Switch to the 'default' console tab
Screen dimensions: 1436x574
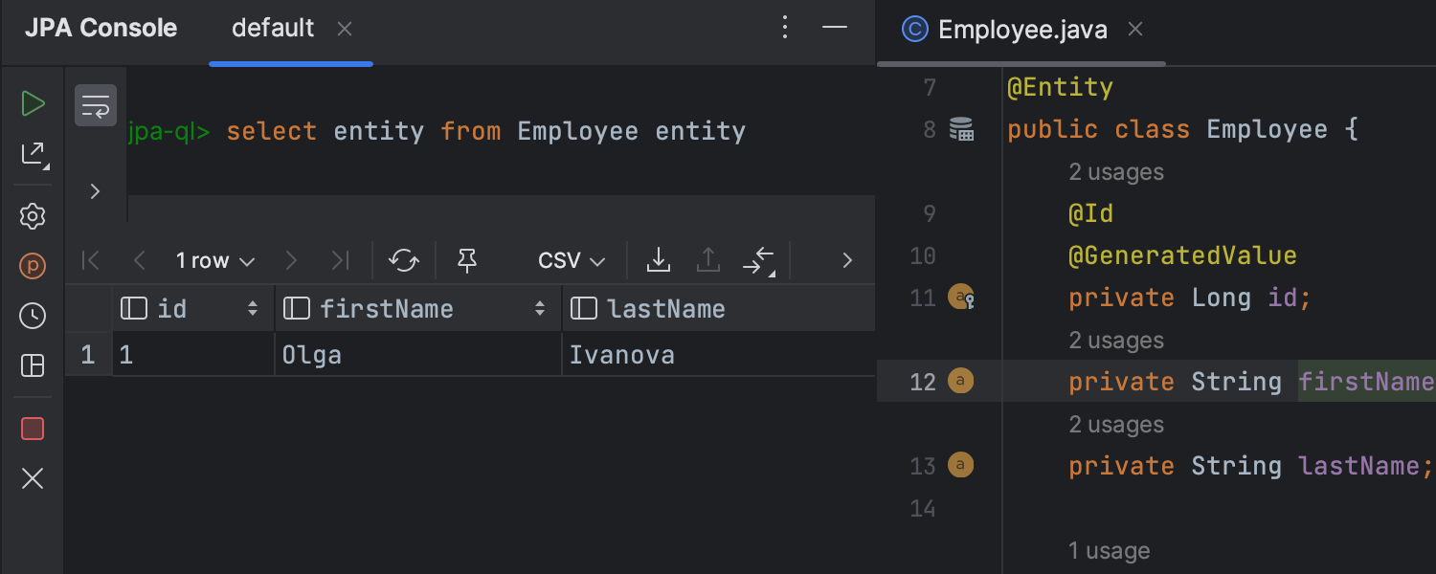click(x=273, y=29)
